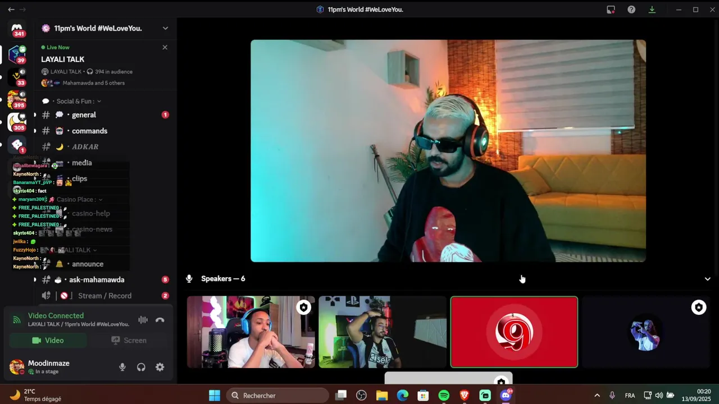719x404 pixels.
Task: Turn on camera with Video button
Action: [x=48, y=340]
